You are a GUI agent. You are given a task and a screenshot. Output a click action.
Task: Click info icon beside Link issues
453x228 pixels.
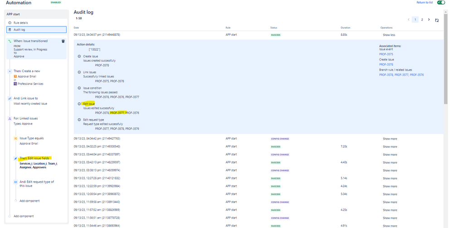coord(79,72)
